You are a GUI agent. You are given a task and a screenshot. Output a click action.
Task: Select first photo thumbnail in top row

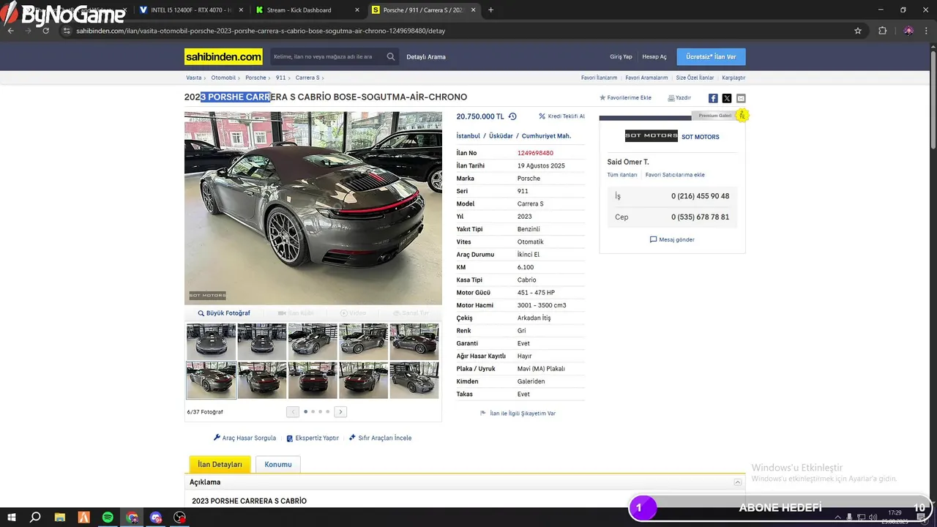211,341
